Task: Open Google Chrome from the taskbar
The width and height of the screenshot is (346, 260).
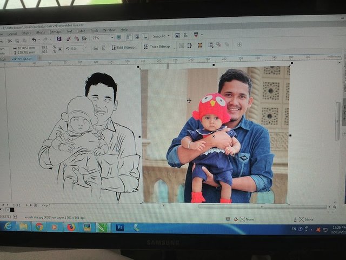Action: (39, 227)
